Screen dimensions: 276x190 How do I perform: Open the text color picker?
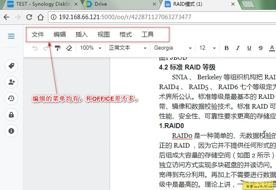click(271, 48)
